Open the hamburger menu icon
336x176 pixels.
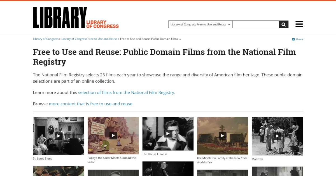pyautogui.click(x=299, y=24)
